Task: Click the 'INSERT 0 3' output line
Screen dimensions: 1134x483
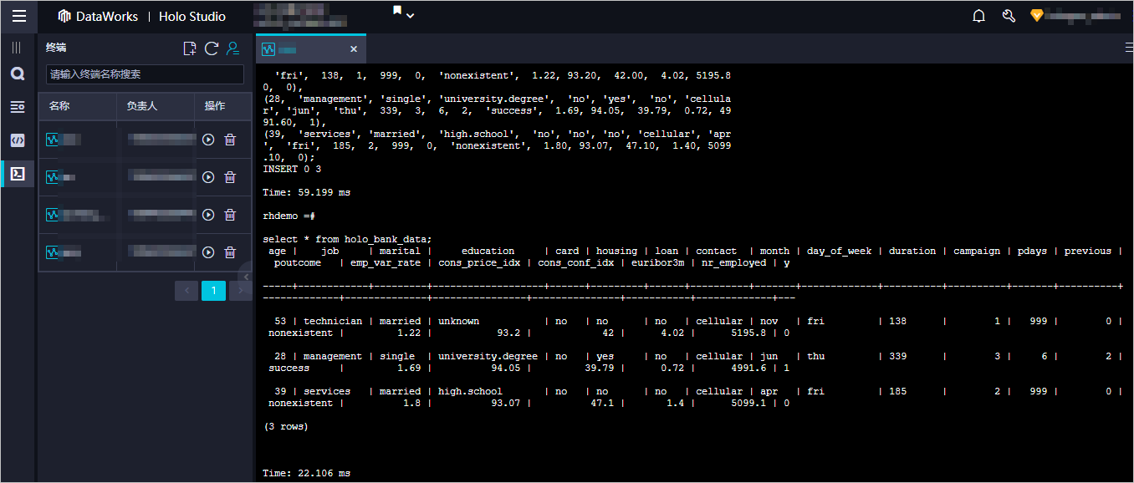Action: 292,169
